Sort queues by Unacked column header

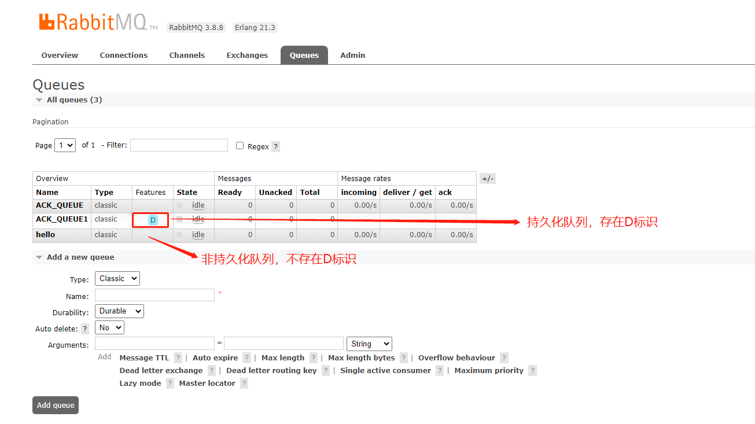pyautogui.click(x=275, y=193)
